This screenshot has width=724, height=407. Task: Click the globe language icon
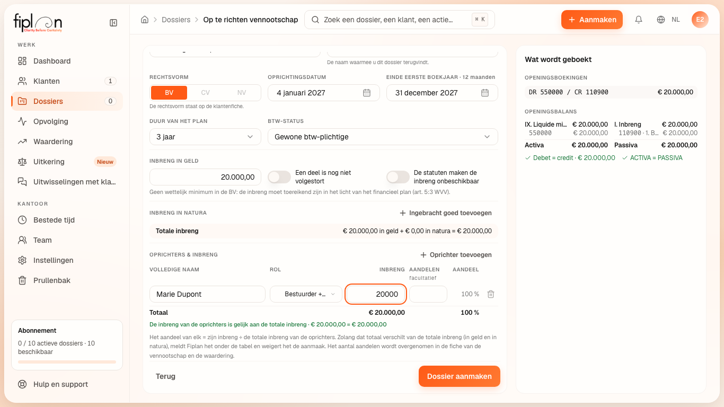click(661, 20)
